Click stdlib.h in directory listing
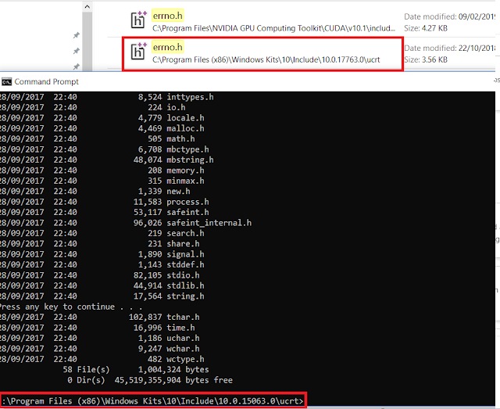Image resolution: width=500 pixels, height=409 pixels. coord(185,285)
